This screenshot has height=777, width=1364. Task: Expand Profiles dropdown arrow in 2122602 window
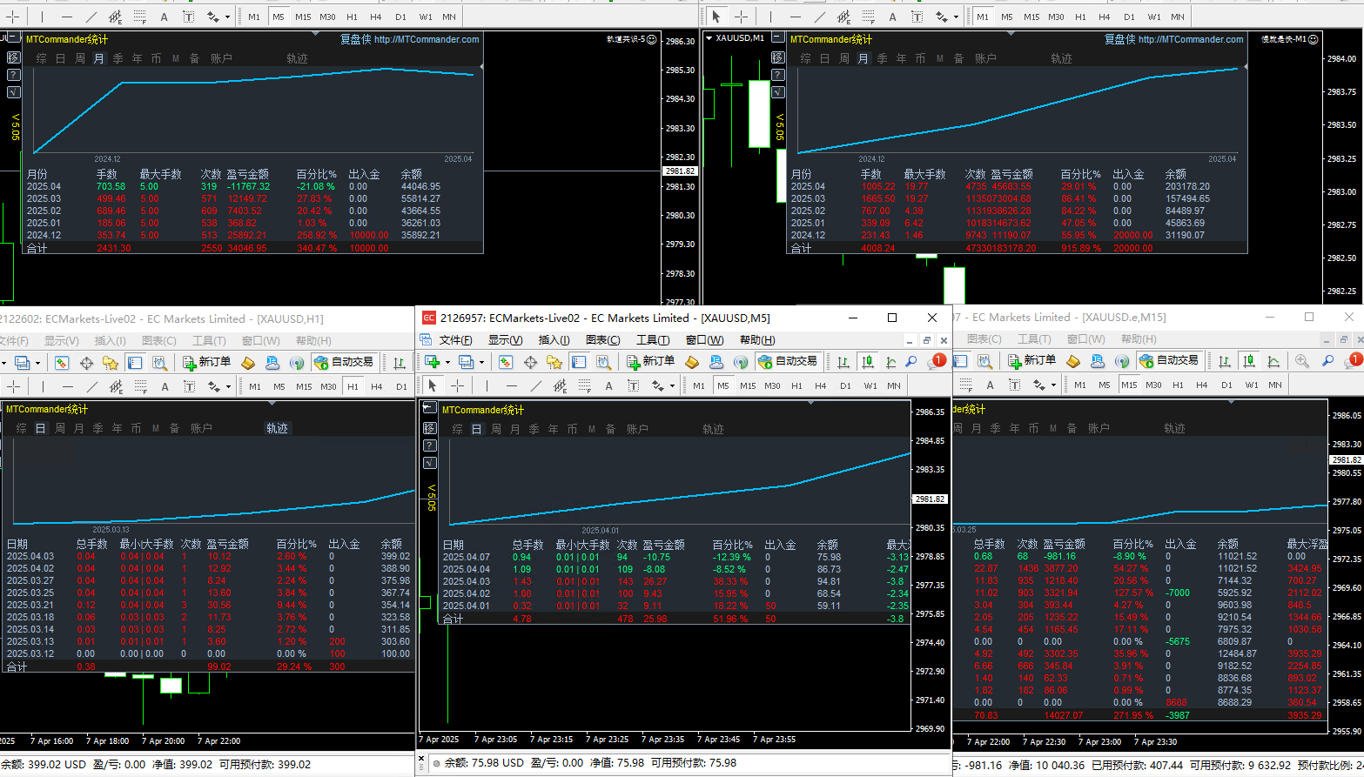click(x=38, y=363)
